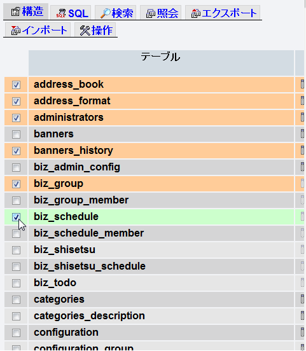Uncheck the biz_schedule table checkbox
Viewport: 306px width, 351px height.
pos(16,217)
